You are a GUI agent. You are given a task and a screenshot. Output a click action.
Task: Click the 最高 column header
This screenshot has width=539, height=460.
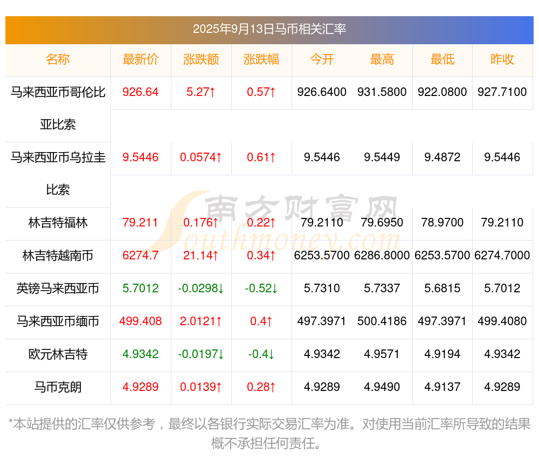pyautogui.click(x=382, y=59)
